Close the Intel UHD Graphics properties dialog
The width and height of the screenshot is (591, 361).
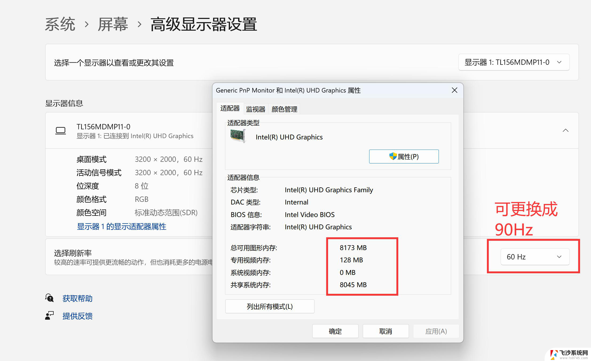pos(454,90)
